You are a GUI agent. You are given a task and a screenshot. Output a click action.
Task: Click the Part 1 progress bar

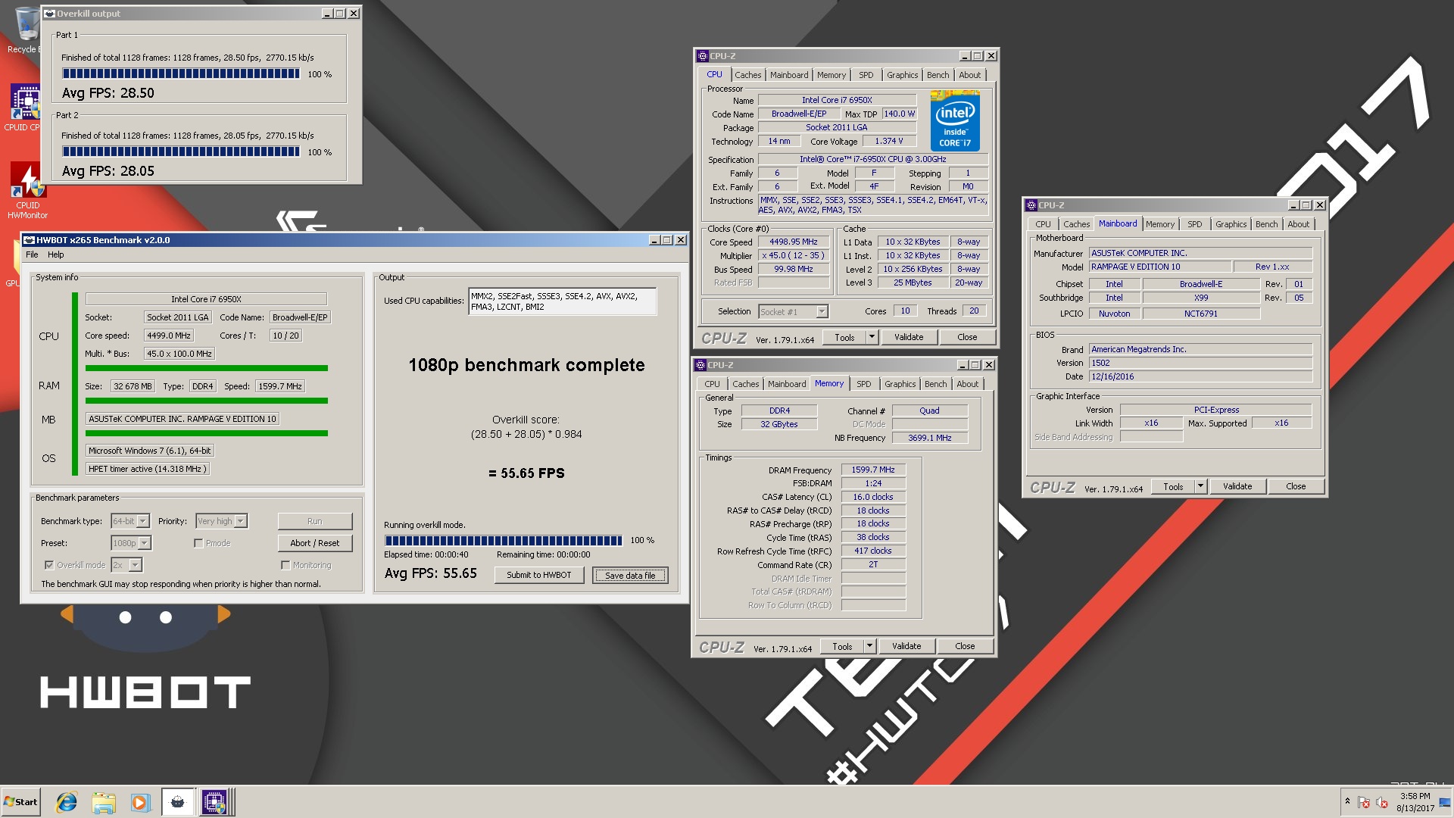point(181,73)
